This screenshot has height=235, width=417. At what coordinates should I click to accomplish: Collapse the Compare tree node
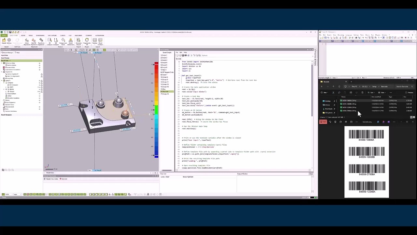(x=4, y=83)
